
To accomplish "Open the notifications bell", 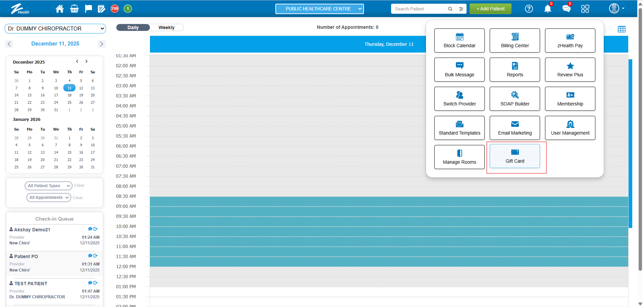I will click(x=547, y=9).
